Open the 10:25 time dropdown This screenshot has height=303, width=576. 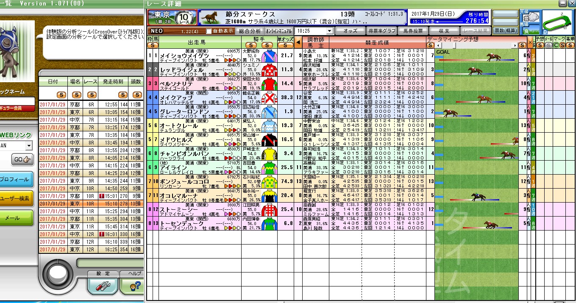[329, 31]
